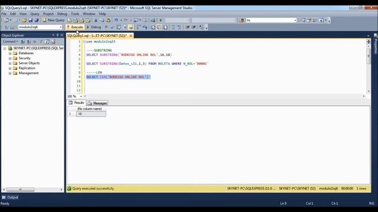Expand the Management folder node
The width and height of the screenshot is (378, 212).
coord(10,73)
